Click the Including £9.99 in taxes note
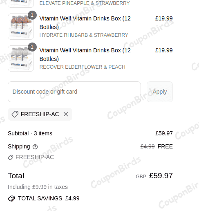The image size is (199, 211). click(x=38, y=187)
